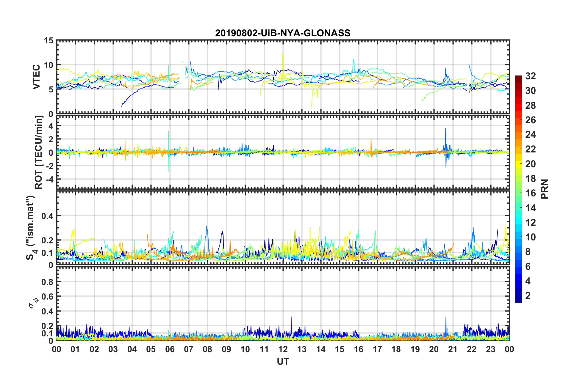Click the S4 ("ism.mat") axis label
The width and height of the screenshot is (566, 378).
click(31, 228)
